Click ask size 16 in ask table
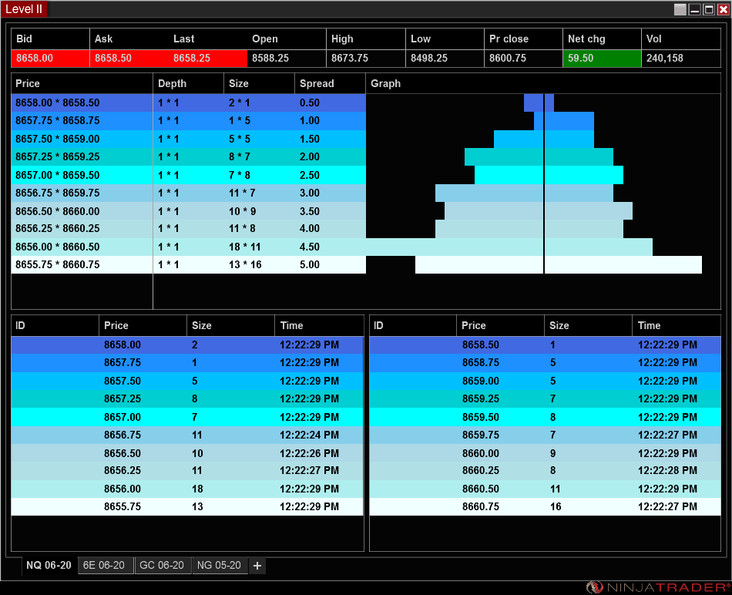Screen dimensions: 732x595 [556, 506]
